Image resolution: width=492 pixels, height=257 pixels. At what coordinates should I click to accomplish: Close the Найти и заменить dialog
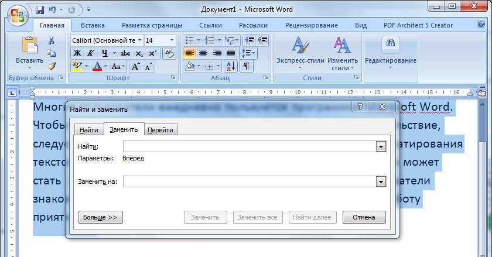pos(382,107)
